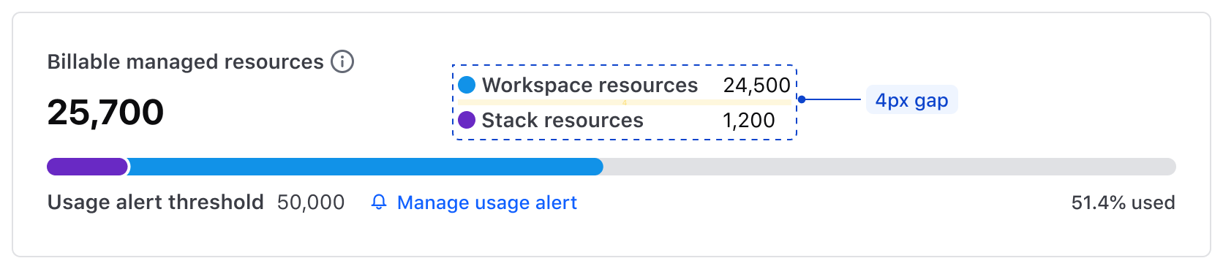Screen dimensions: 1223x269
Task: Click the 24,500 workspace resources value
Action: tap(757, 86)
